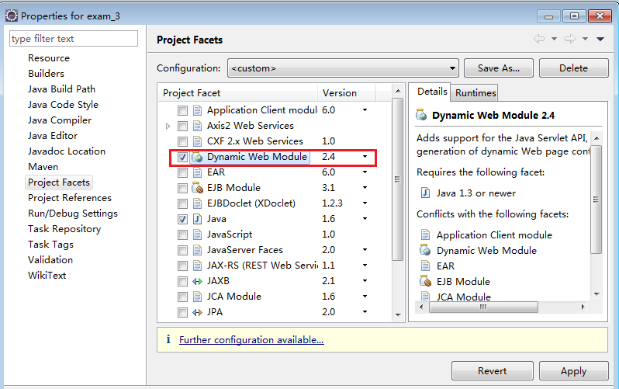
Task: Click the EJB Module facet icon
Action: coord(197,188)
